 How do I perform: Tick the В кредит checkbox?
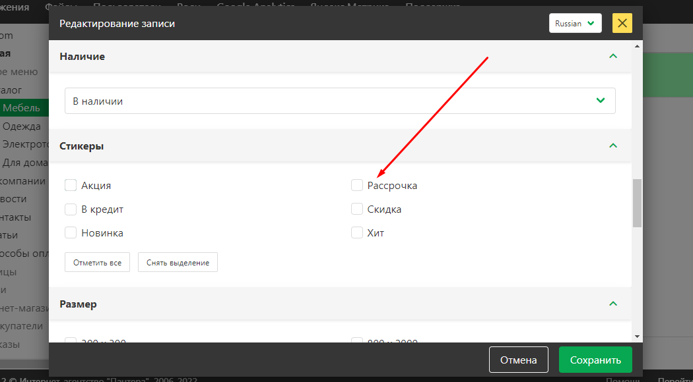tap(71, 209)
